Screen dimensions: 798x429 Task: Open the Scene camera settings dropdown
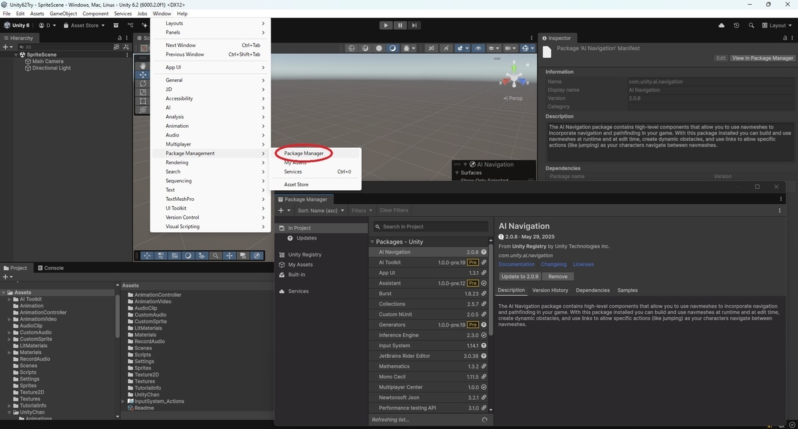pyautogui.click(x=511, y=48)
